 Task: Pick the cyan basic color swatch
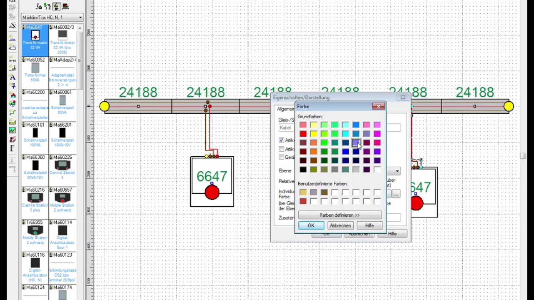point(345,134)
